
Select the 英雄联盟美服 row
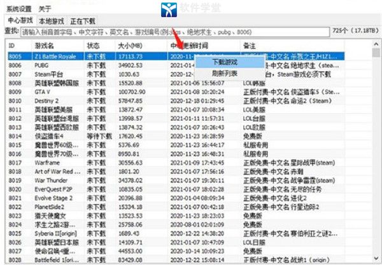(x=176, y=110)
